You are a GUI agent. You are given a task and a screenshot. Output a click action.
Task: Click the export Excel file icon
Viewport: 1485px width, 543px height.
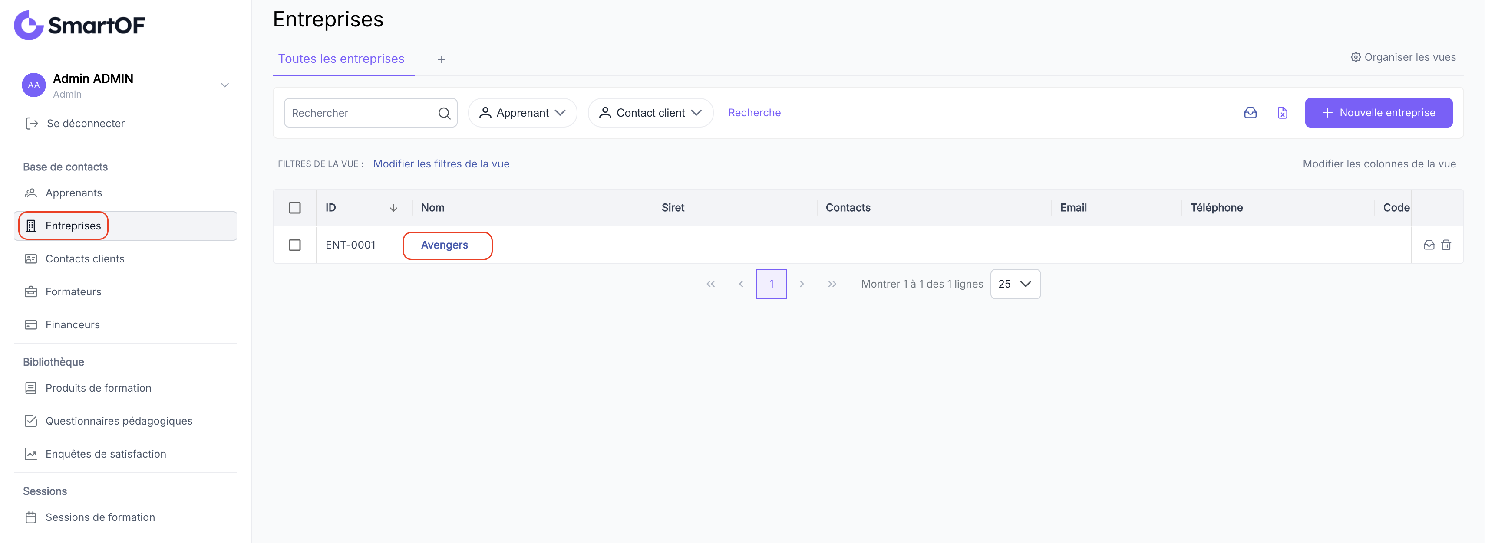[1282, 113]
